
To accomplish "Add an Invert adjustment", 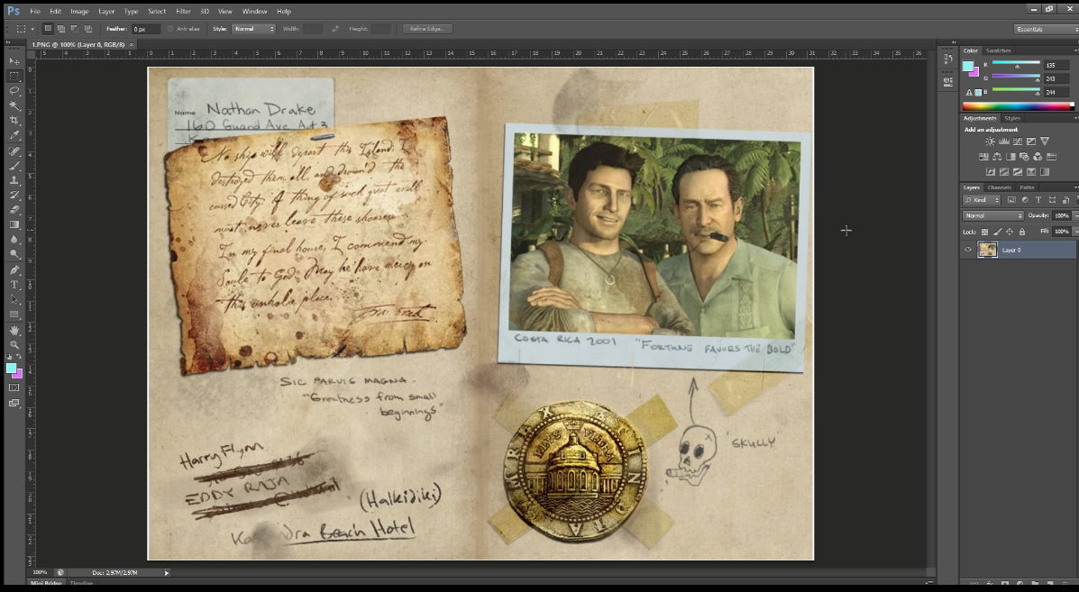I will [991, 172].
